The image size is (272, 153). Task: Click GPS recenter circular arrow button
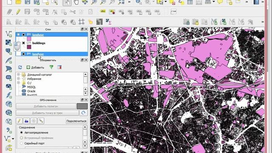click(x=83, y=113)
